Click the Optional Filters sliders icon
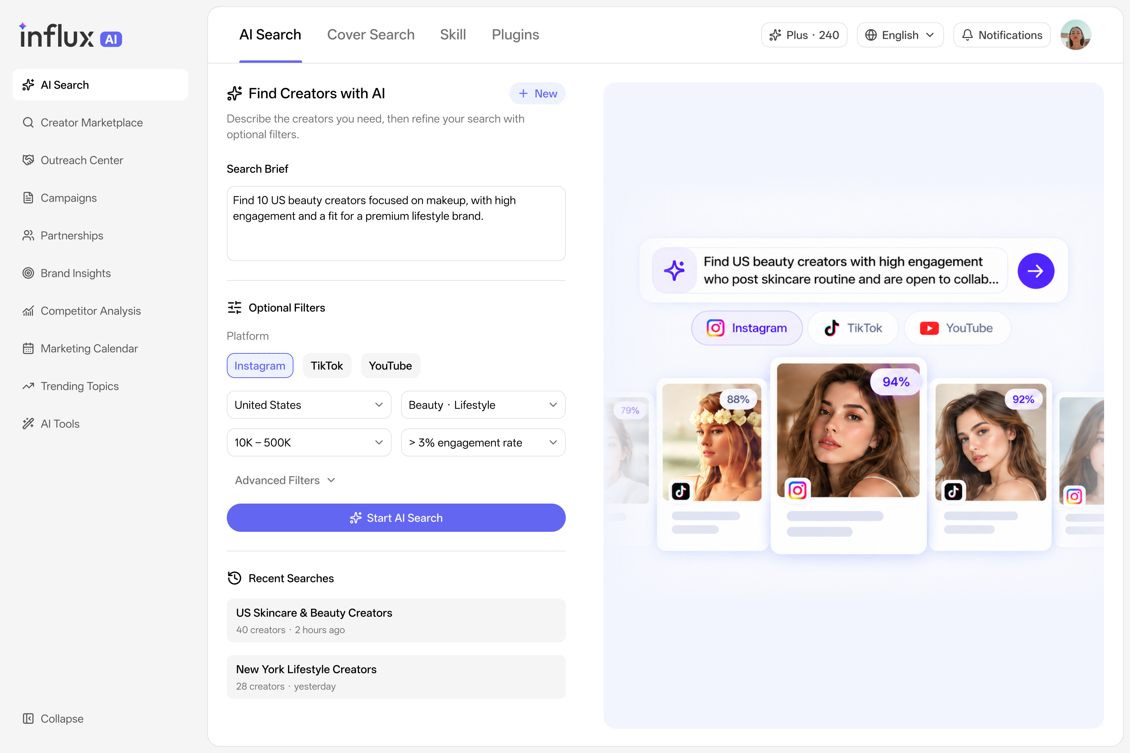The height and width of the screenshot is (753, 1130). click(x=235, y=307)
